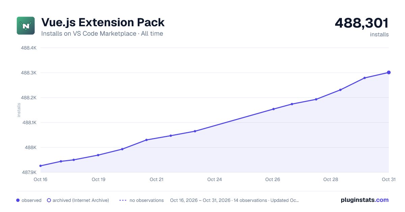The width and height of the screenshot is (405, 212).
Task: Click the 488.1K y-axis label
Action: click(29, 122)
